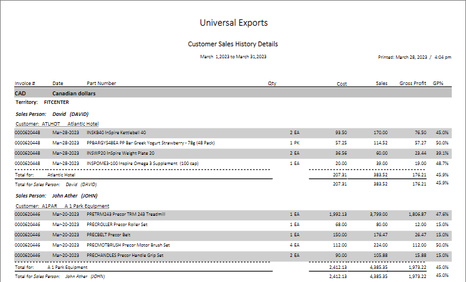Click the Customer Sales History Details heading
Image resolution: width=466 pixels, height=282 pixels.
click(232, 44)
